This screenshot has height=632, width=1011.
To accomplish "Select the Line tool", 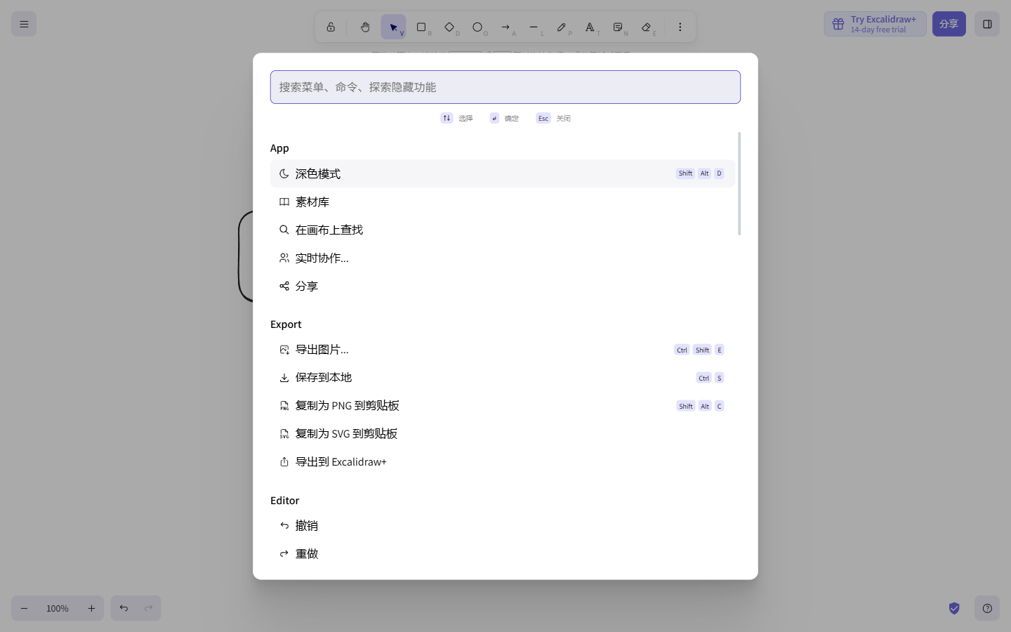I will point(534,27).
